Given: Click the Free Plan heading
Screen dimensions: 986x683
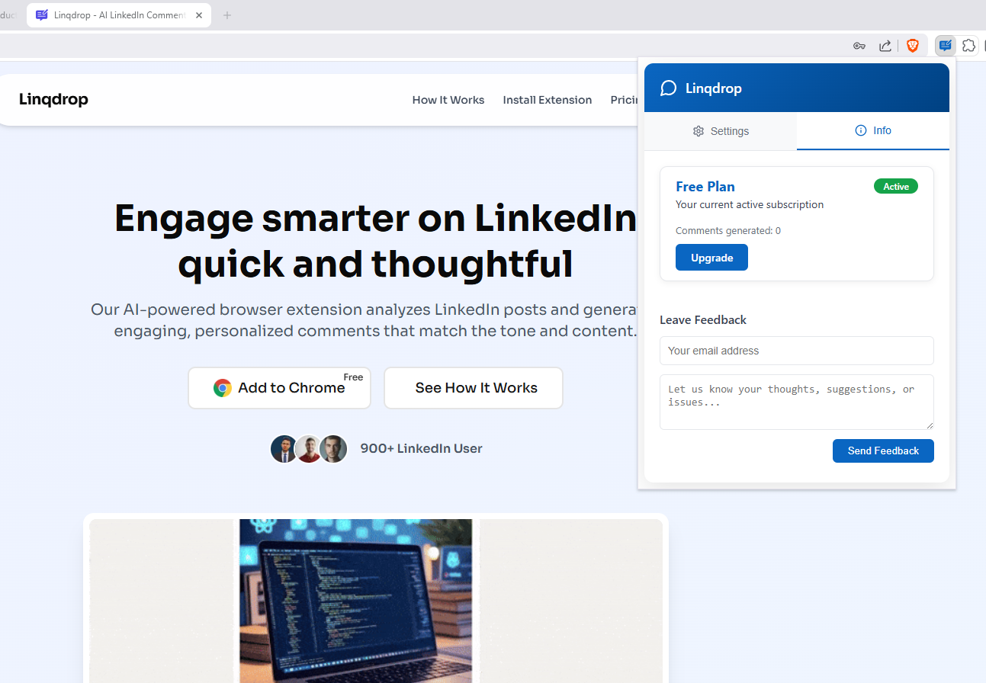Looking at the screenshot, I should (705, 187).
